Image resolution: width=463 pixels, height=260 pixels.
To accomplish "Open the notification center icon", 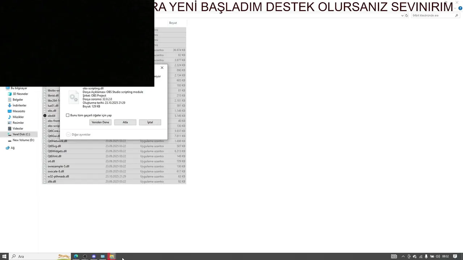I will [455, 256].
